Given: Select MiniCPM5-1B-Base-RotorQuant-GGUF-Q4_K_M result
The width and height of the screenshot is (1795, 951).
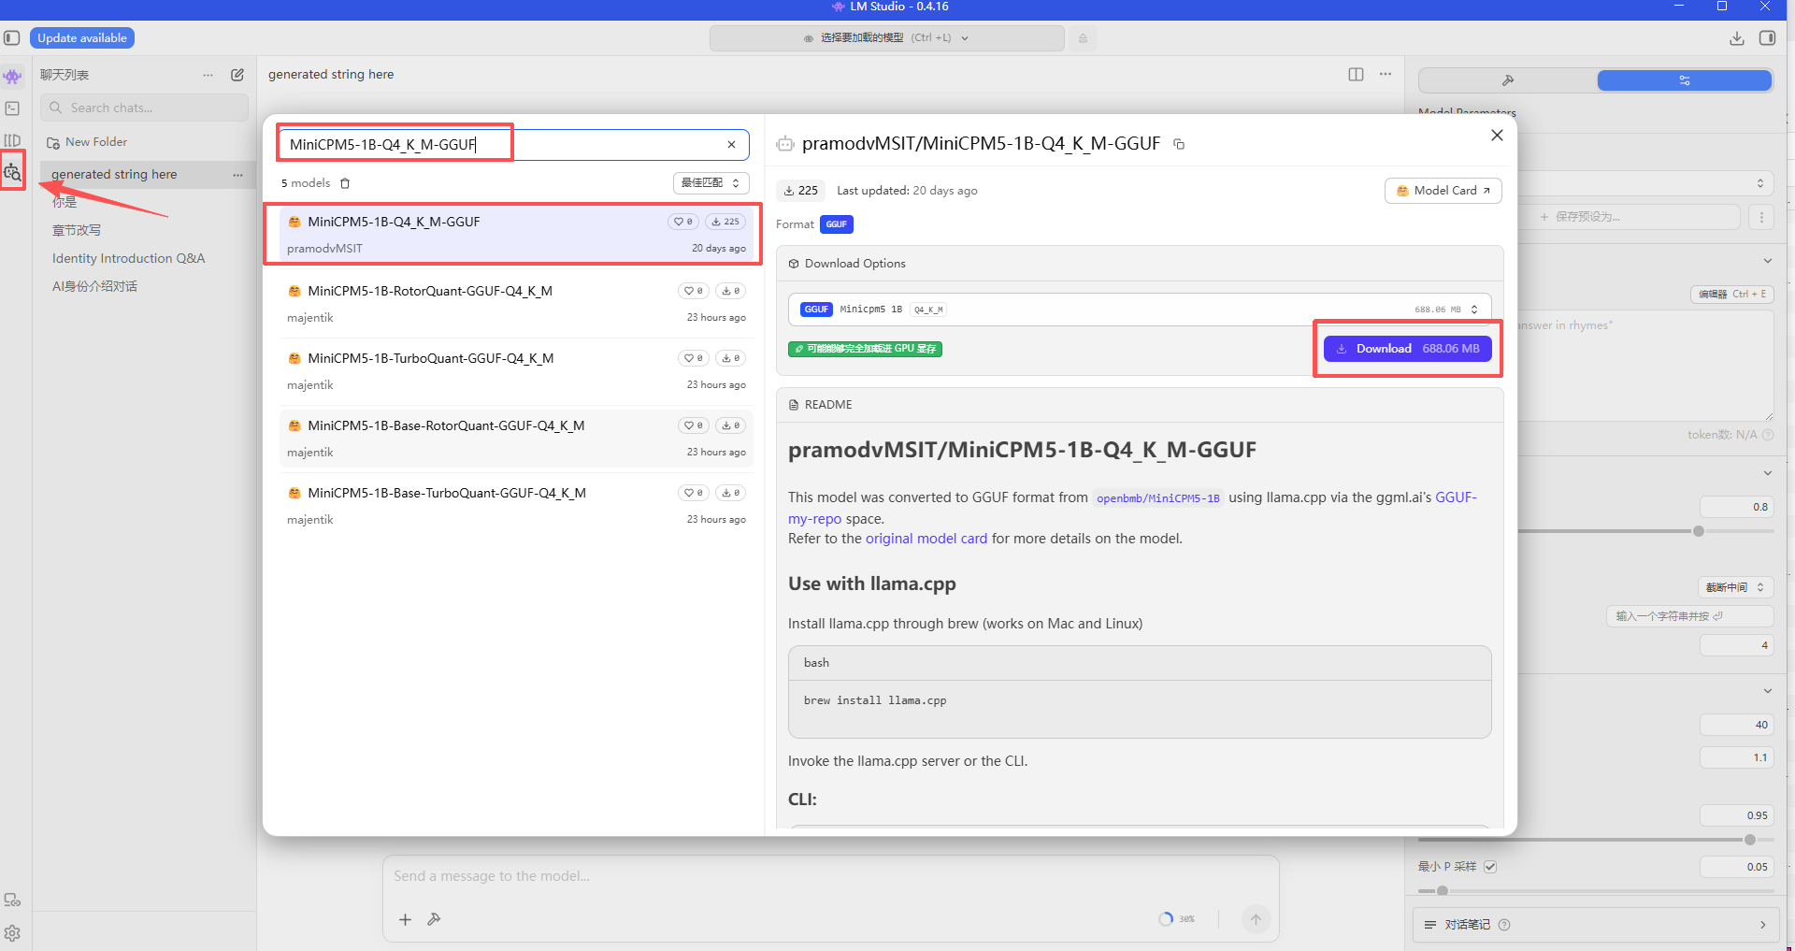Looking at the screenshot, I should pyautogui.click(x=516, y=439).
